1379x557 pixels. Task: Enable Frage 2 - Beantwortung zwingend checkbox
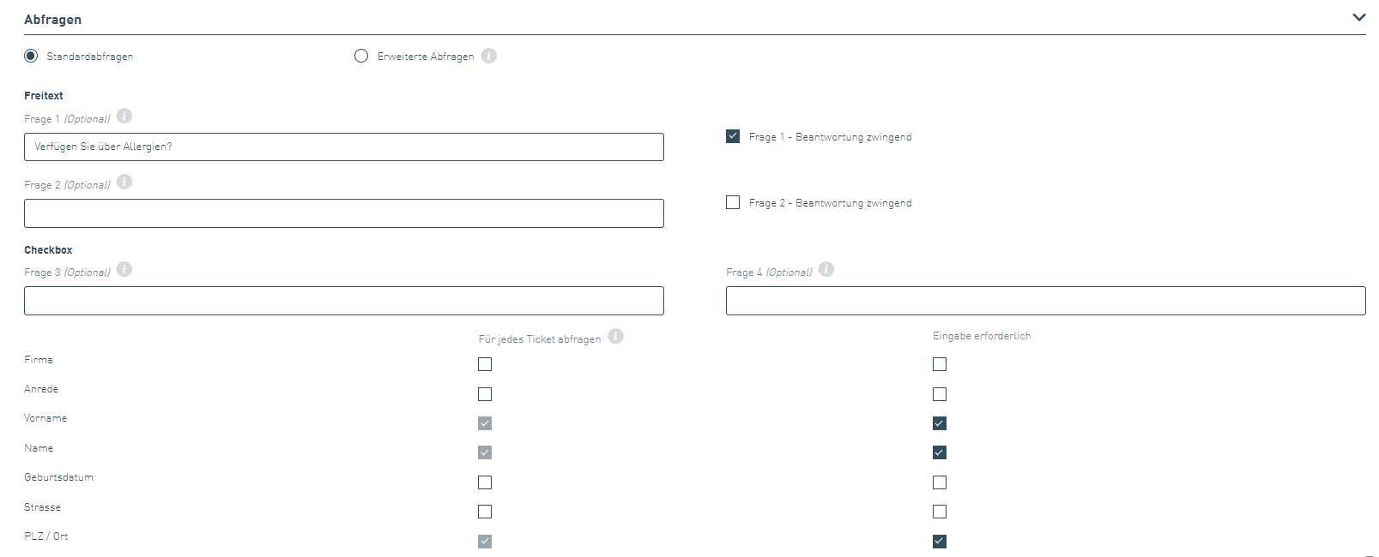coord(733,202)
